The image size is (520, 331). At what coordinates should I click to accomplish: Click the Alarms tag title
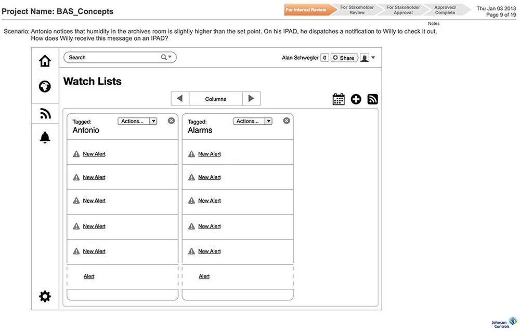tap(200, 130)
